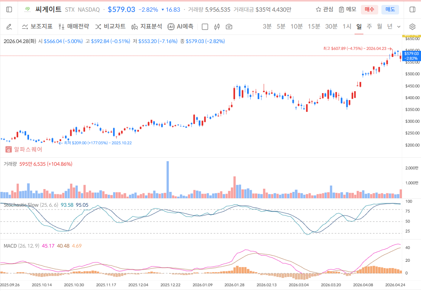421x291 pixels.
Task: Click the MACD (26, 12, 9) label
Action: point(22,246)
